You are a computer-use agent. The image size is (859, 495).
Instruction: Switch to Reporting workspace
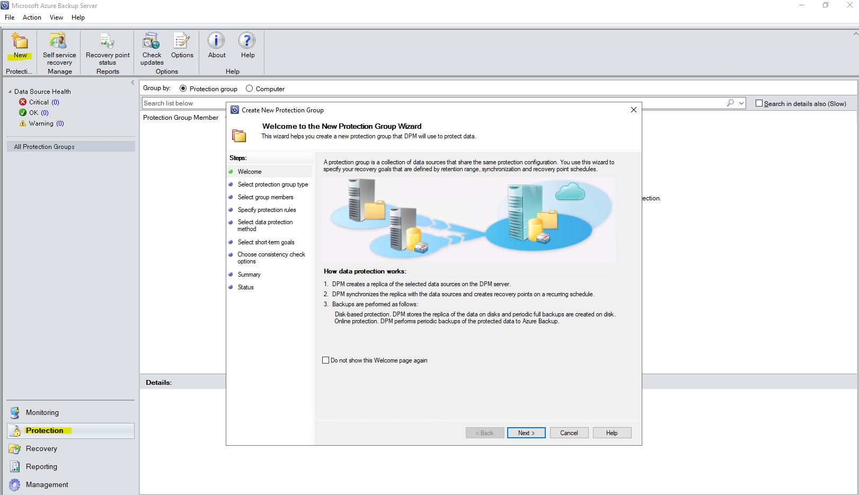tap(70, 466)
